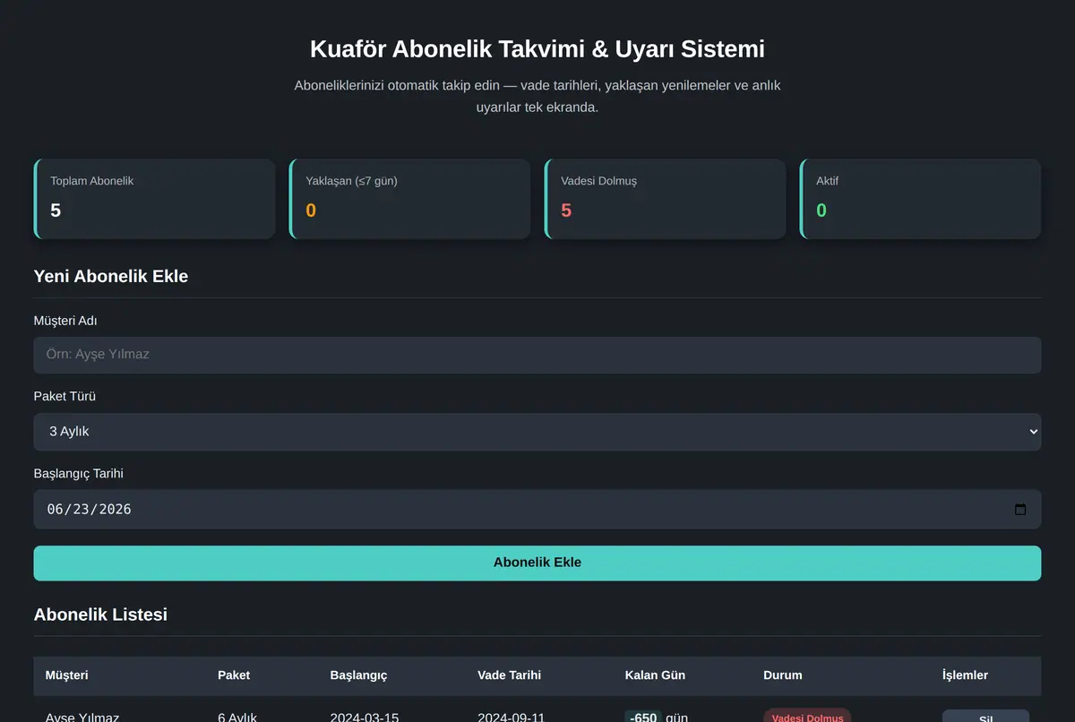Click the Paket Türü label
This screenshot has width=1075, height=722.
[64, 396]
